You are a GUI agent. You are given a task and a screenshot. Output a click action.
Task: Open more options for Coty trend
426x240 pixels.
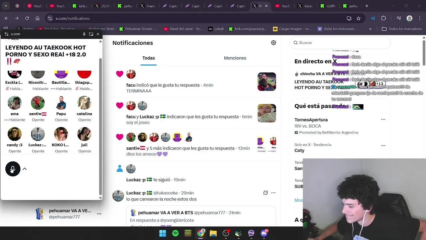pos(383,146)
